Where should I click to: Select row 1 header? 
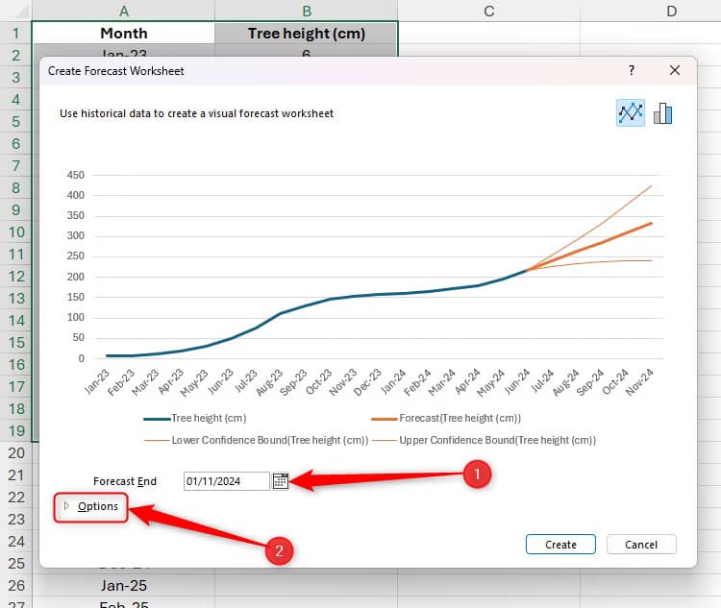(x=15, y=33)
